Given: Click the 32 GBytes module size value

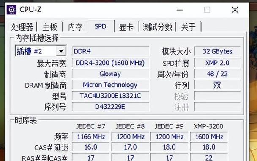Looking at the screenshot, I should click(217, 51).
